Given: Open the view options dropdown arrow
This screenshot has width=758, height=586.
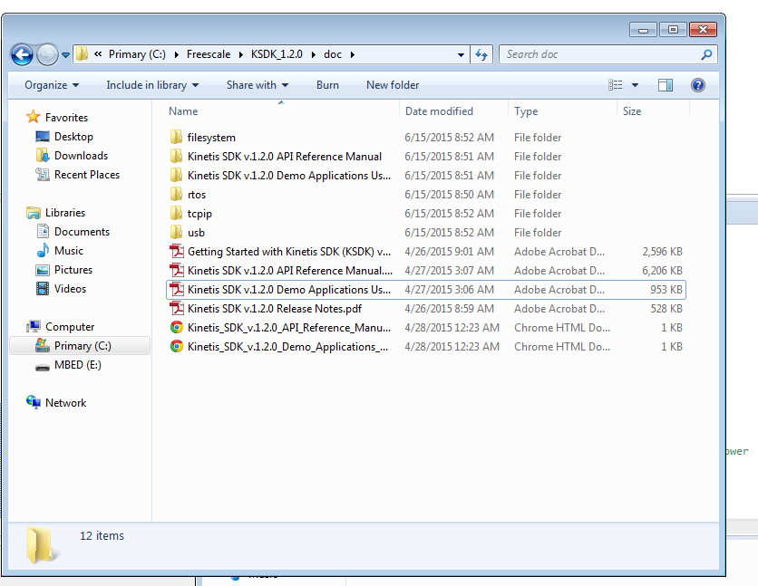Looking at the screenshot, I should [x=635, y=85].
